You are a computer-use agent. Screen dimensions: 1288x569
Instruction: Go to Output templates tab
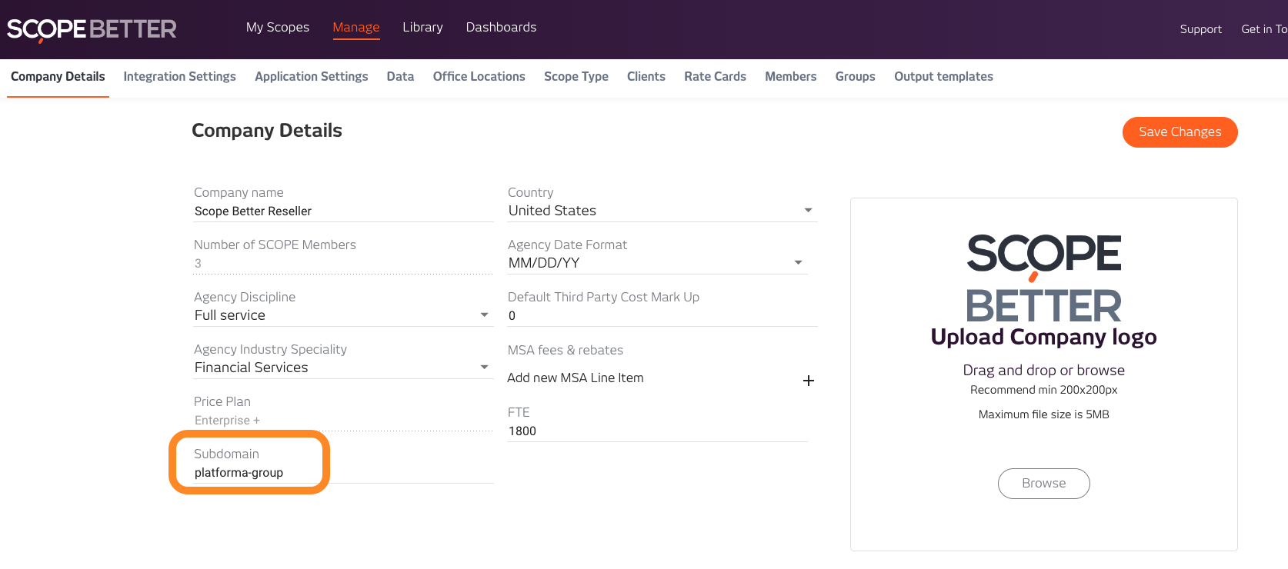pos(943,77)
